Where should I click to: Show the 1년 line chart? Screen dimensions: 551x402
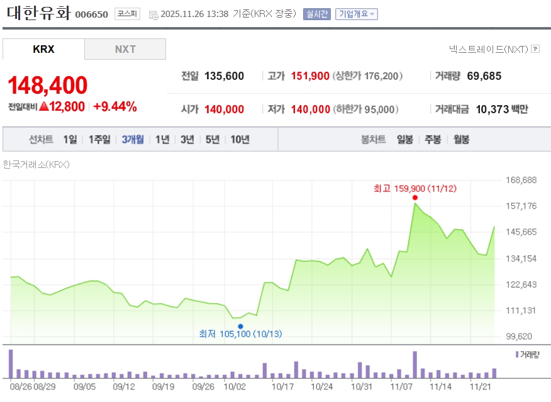point(162,140)
